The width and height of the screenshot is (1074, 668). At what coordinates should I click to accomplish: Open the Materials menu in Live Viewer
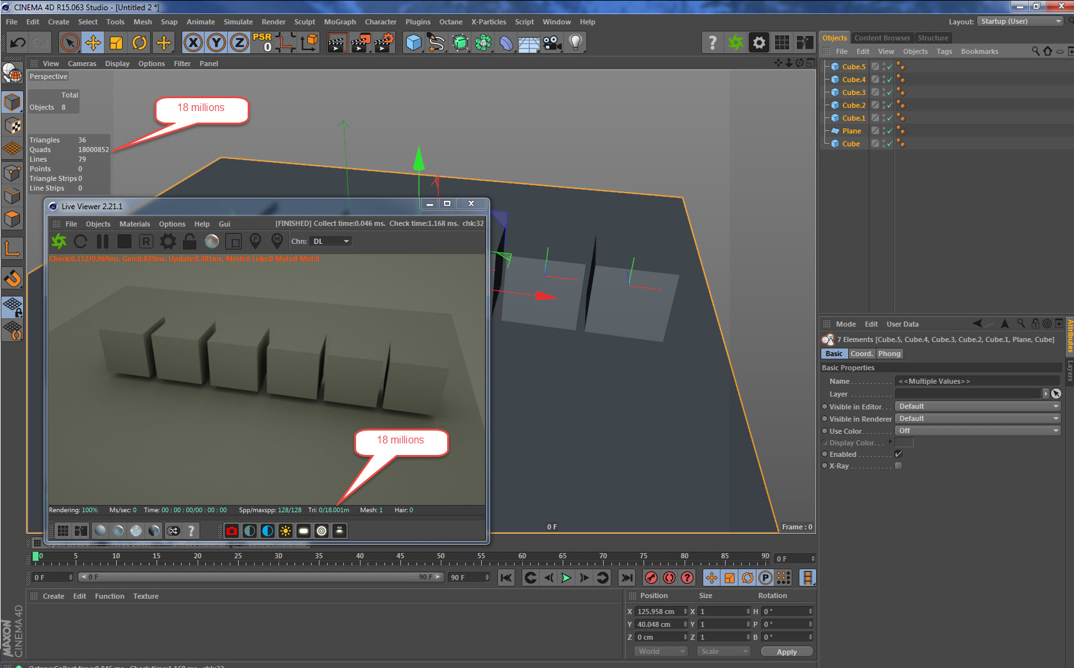pyautogui.click(x=135, y=224)
